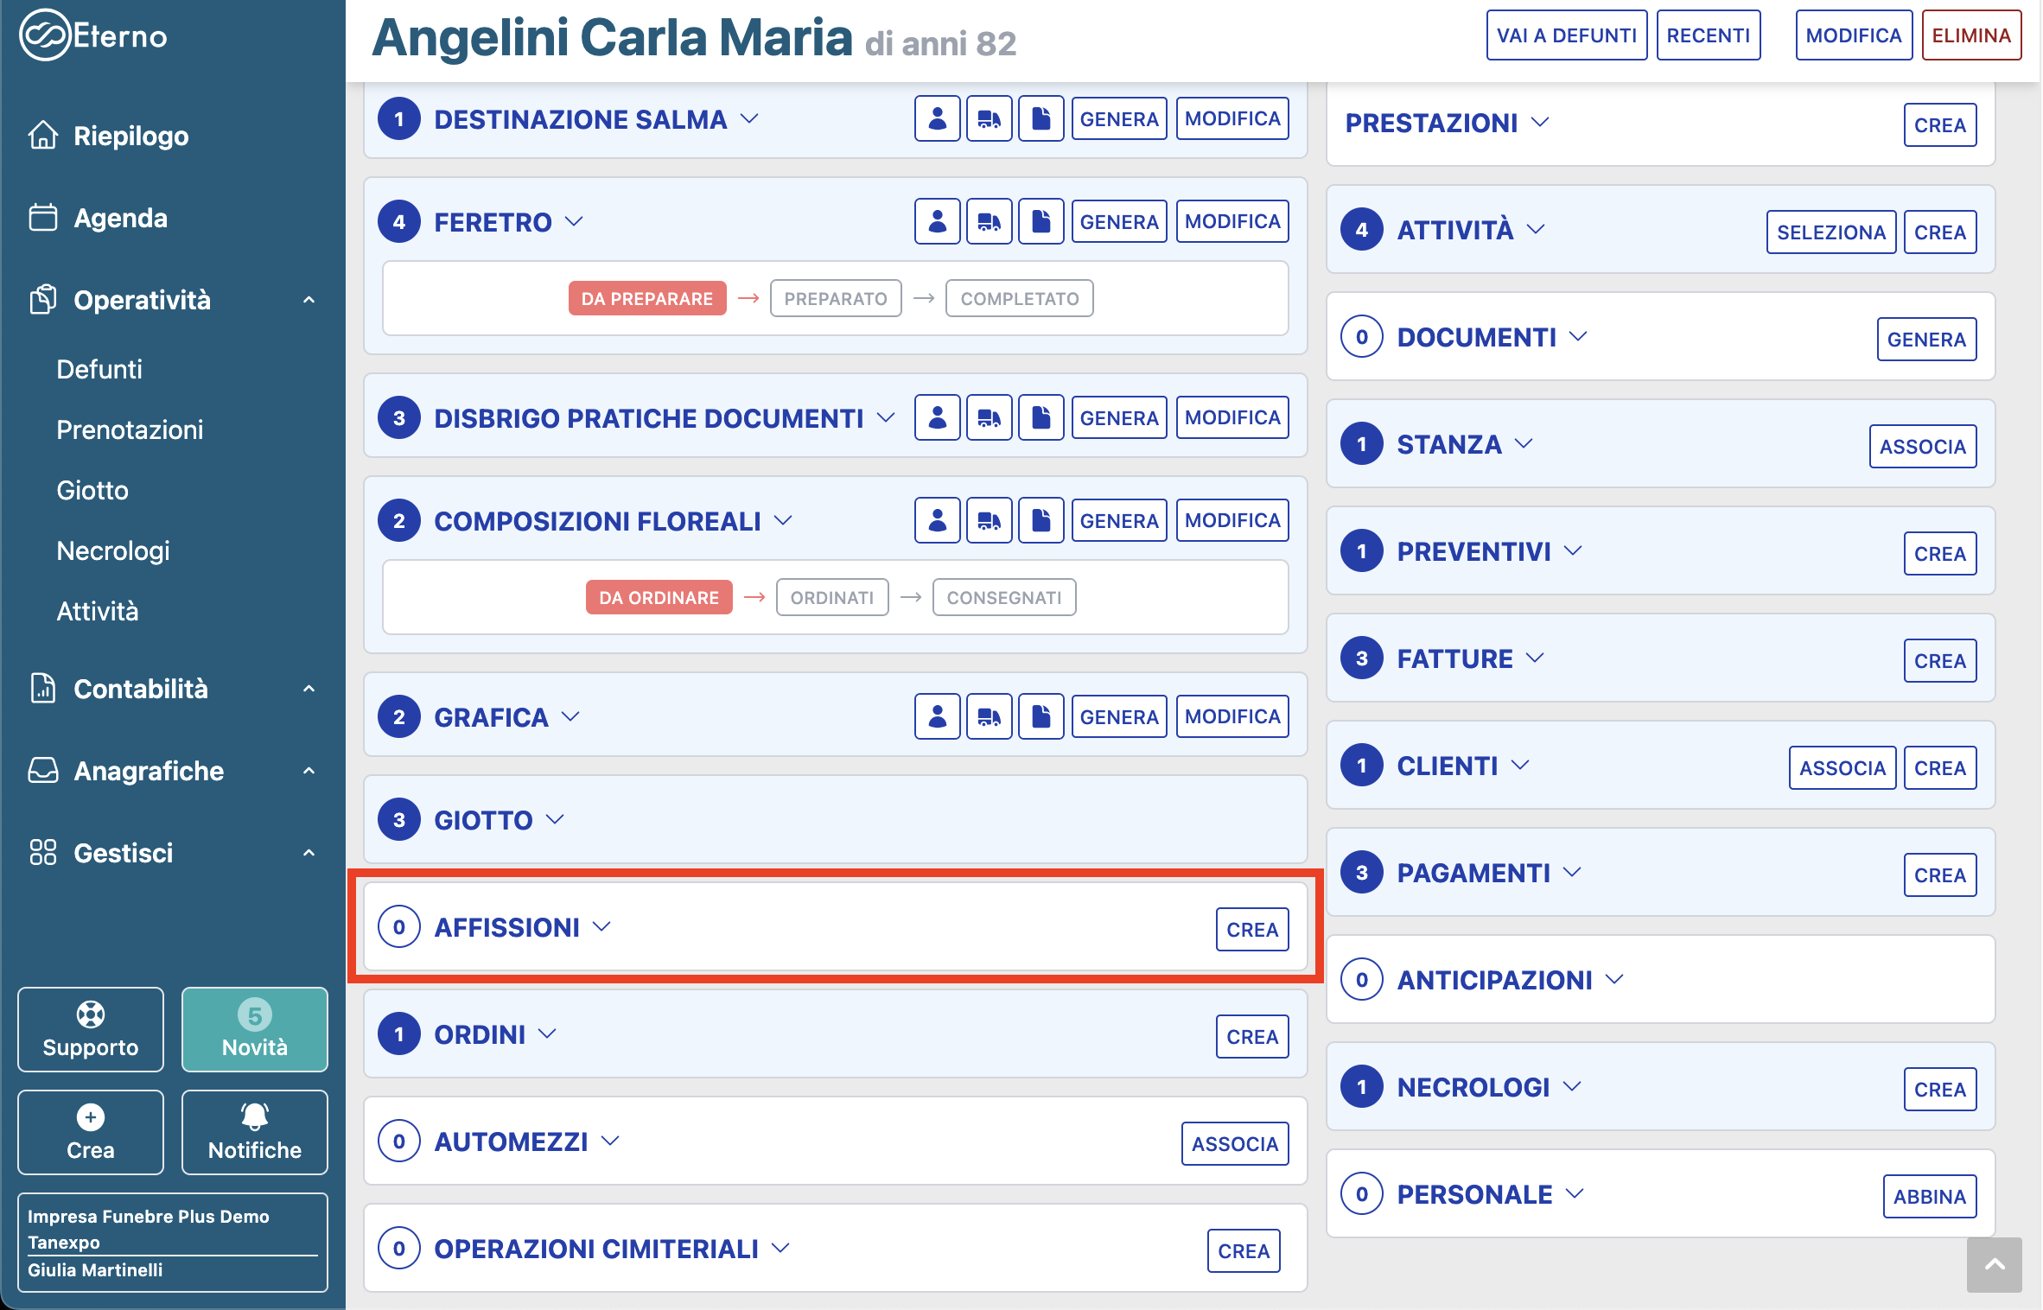Click the truck icon in Destinazione Salma row

(989, 119)
